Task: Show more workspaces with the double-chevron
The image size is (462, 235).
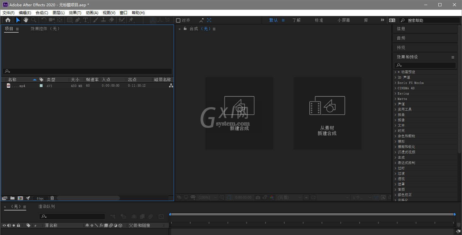Action: [383, 20]
